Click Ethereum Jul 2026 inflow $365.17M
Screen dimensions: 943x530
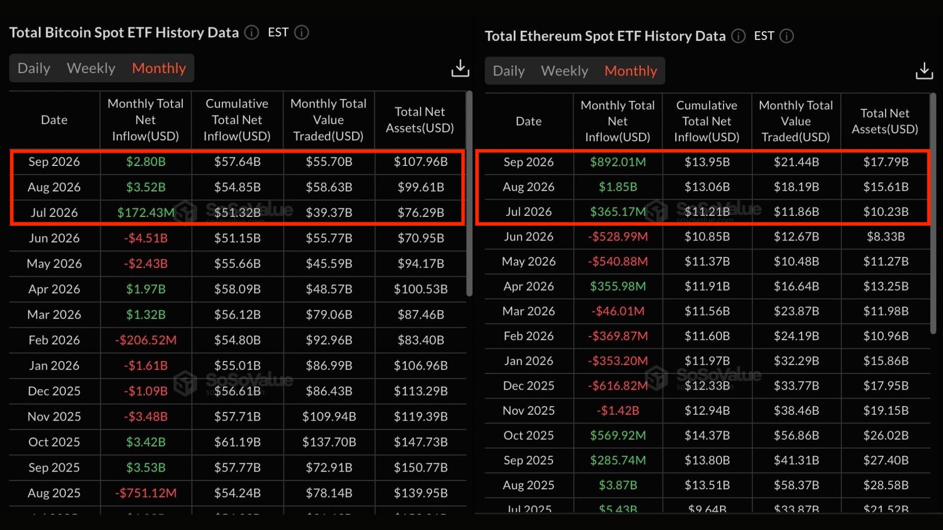(x=618, y=212)
